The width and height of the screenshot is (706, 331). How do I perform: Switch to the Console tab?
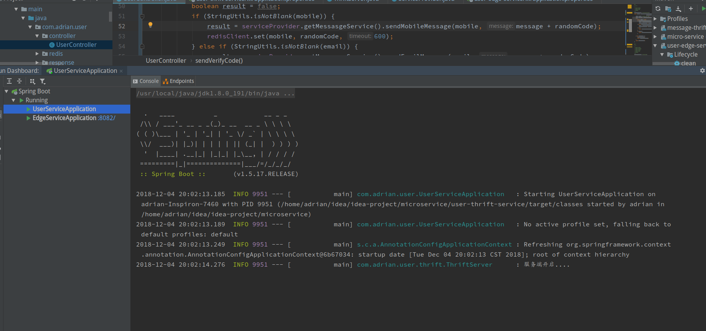point(146,81)
